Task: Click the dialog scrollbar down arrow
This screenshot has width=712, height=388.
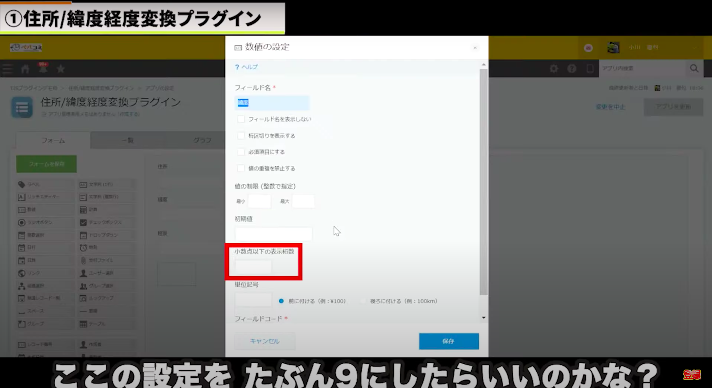Action: point(484,318)
